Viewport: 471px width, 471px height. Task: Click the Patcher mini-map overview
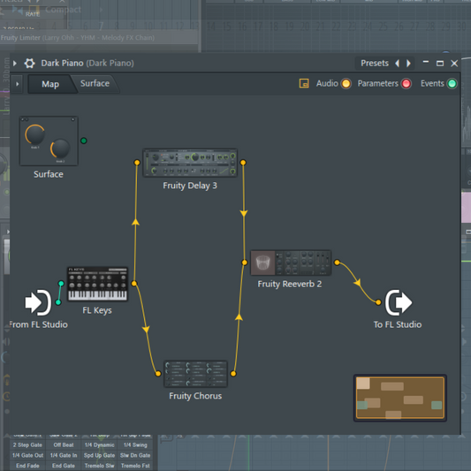point(400,398)
